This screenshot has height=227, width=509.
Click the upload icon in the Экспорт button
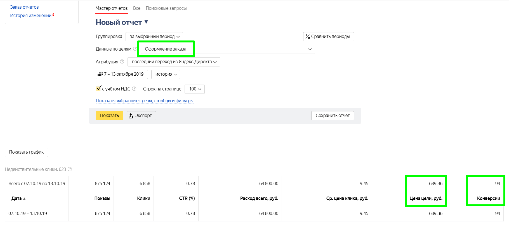131,116
